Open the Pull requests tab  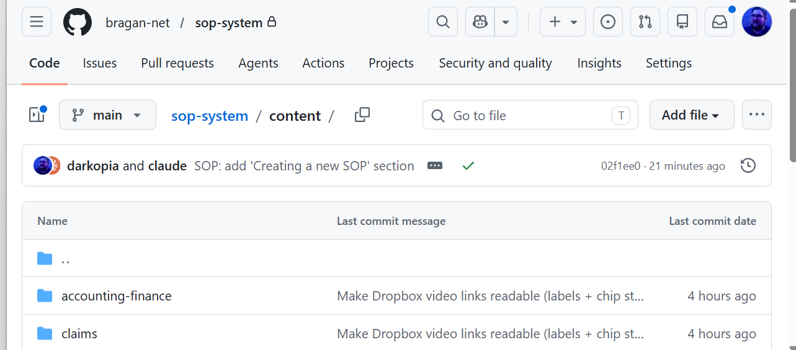(177, 63)
